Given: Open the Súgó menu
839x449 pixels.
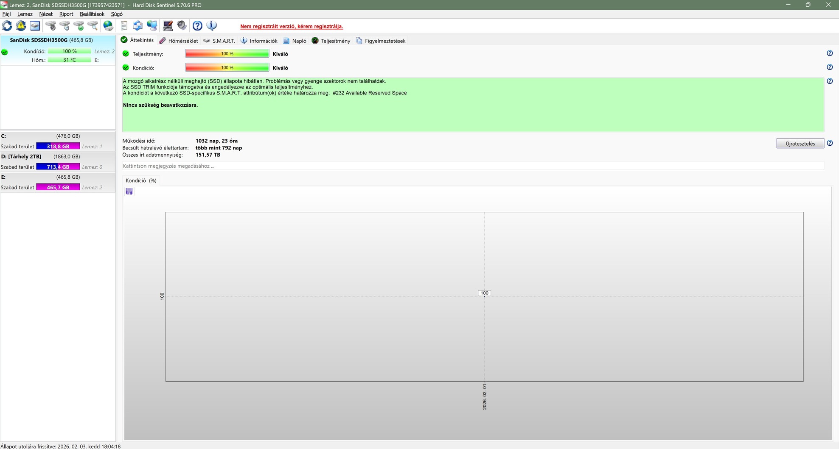Looking at the screenshot, I should click(117, 14).
